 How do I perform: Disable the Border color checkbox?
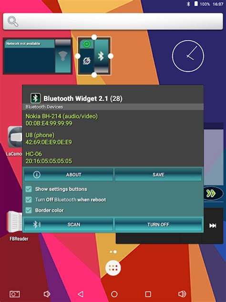tap(29, 210)
